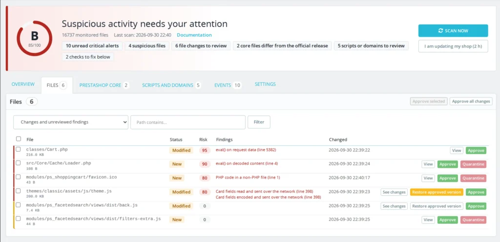500x242 pixels.
Task: Quarantine the Loader.php file
Action: point(474,164)
